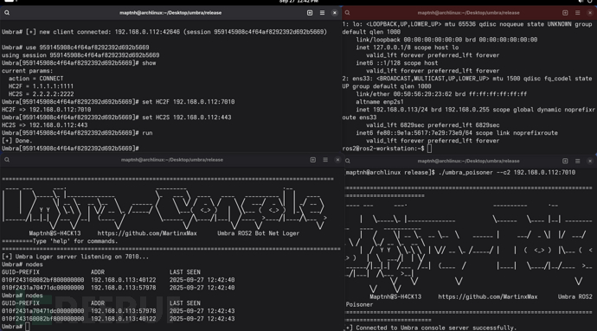Click the 'Maptnh@S-H4CK13' text in poisoner terminal
The image size is (597, 331).
tap(395, 296)
